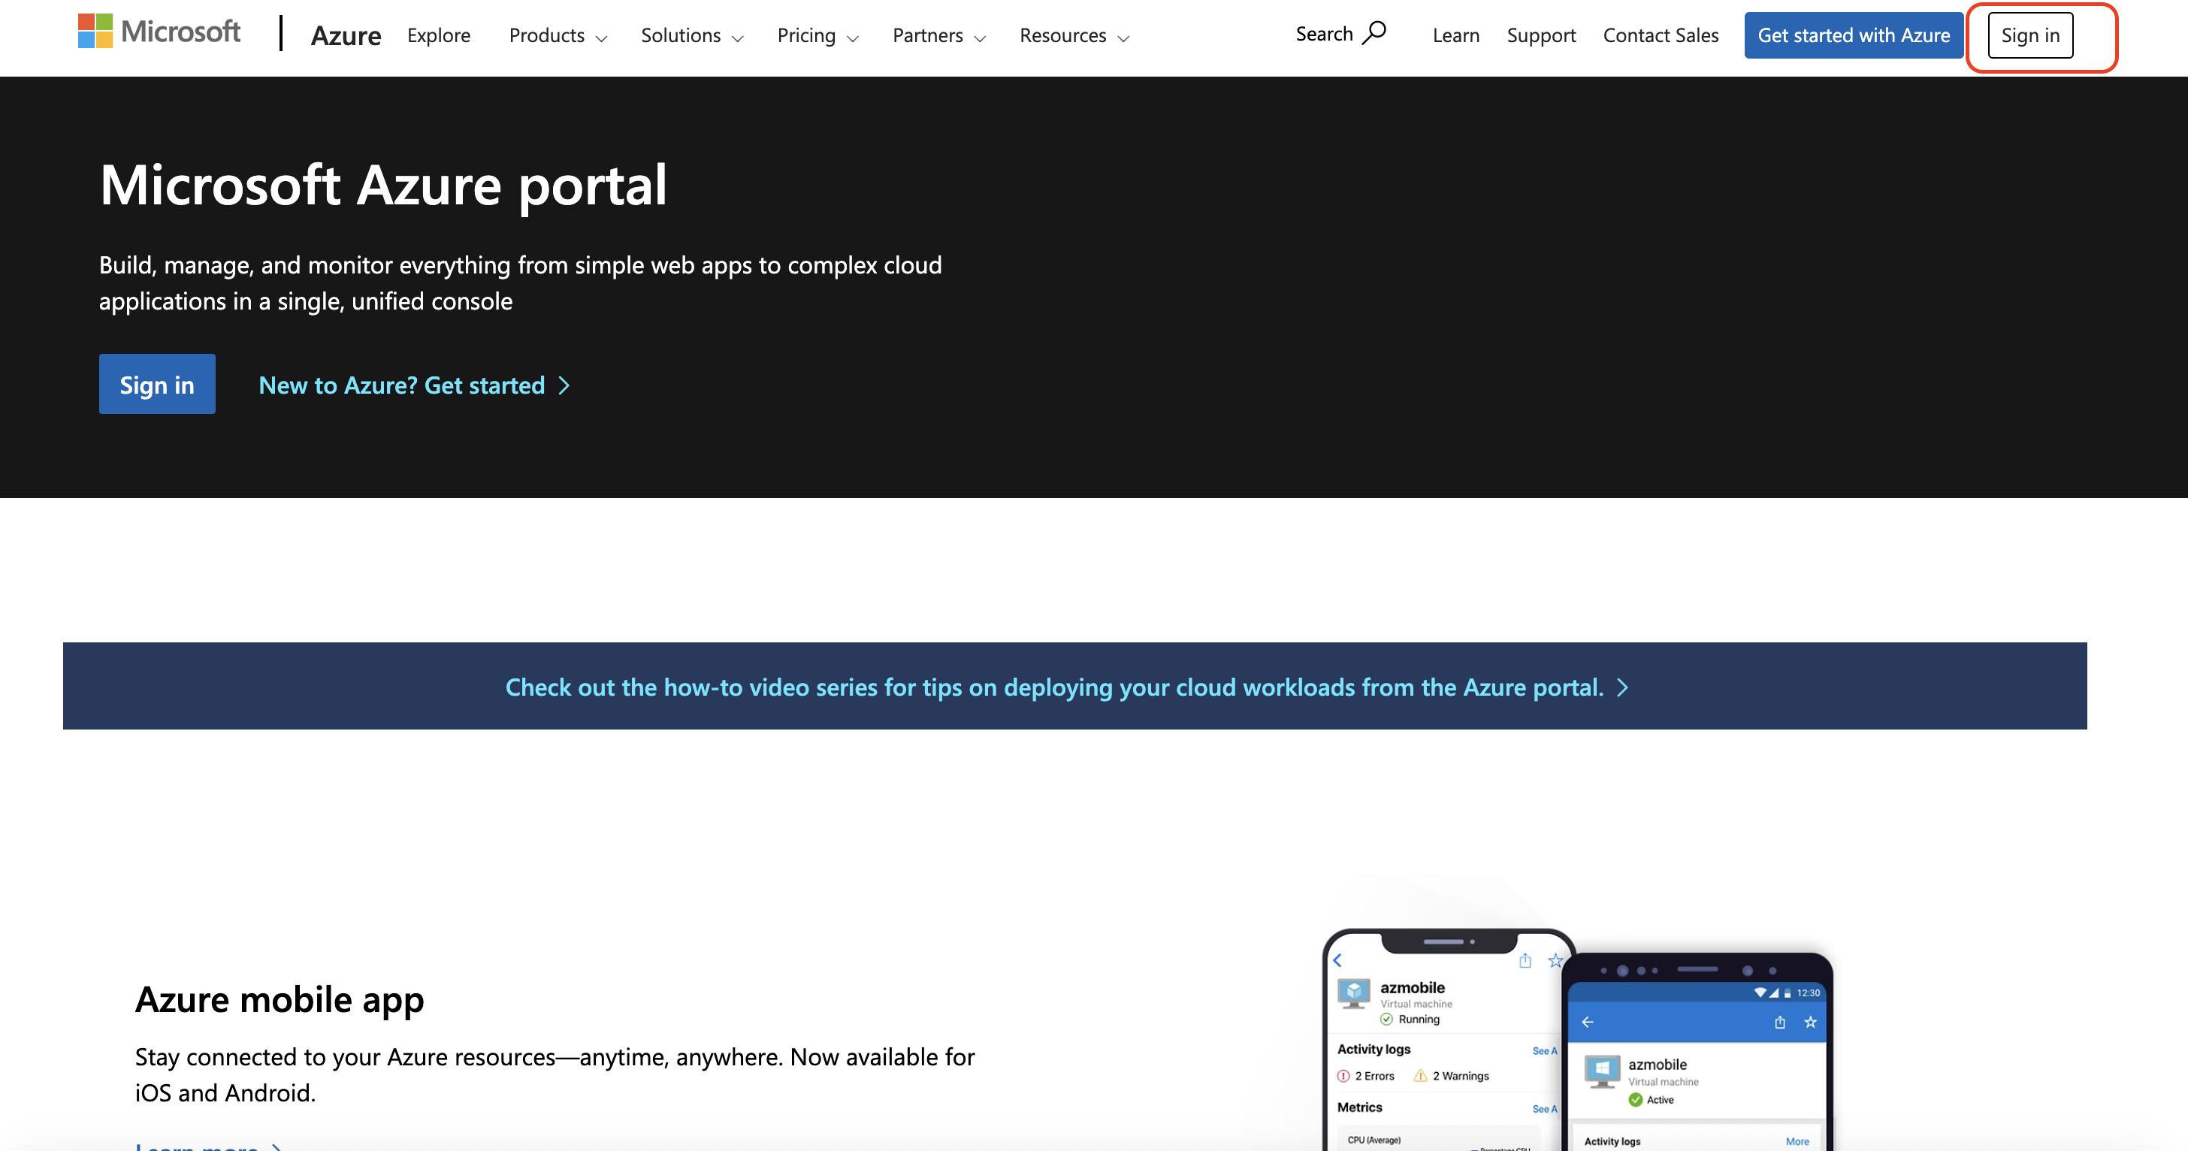The width and height of the screenshot is (2188, 1151).
Task: Expand the Partners dropdown
Action: (938, 35)
